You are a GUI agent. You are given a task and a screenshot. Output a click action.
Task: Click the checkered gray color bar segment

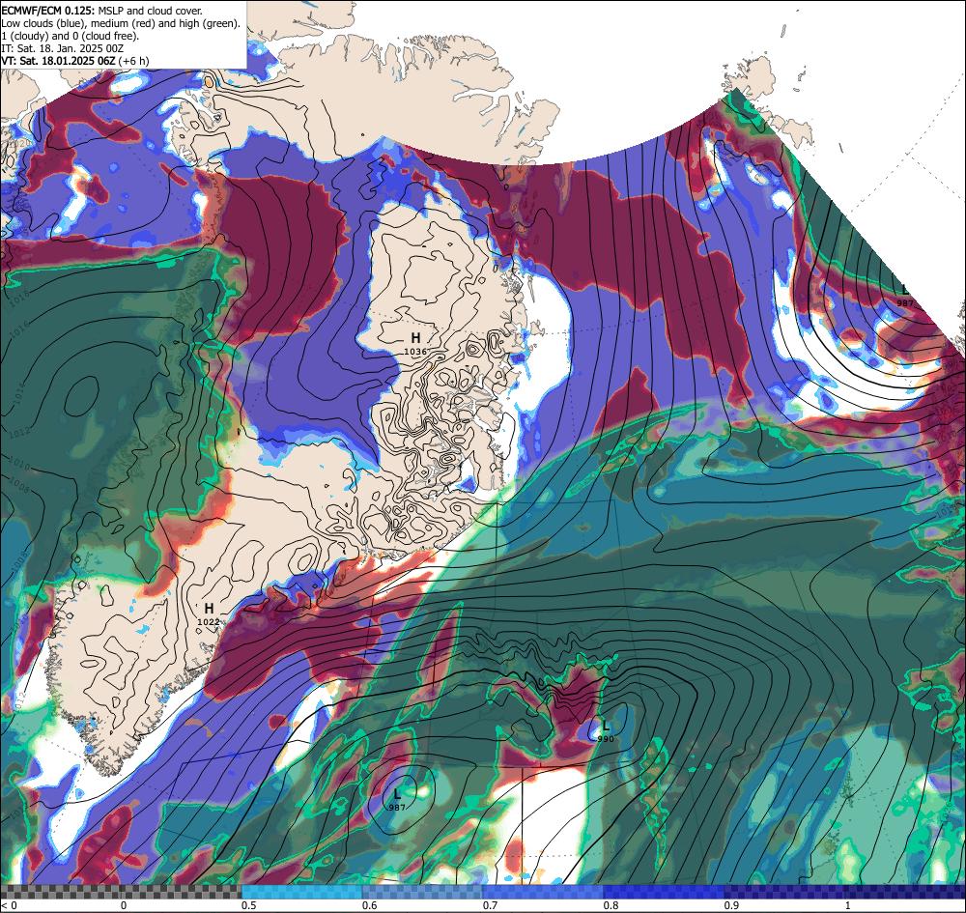(121, 892)
